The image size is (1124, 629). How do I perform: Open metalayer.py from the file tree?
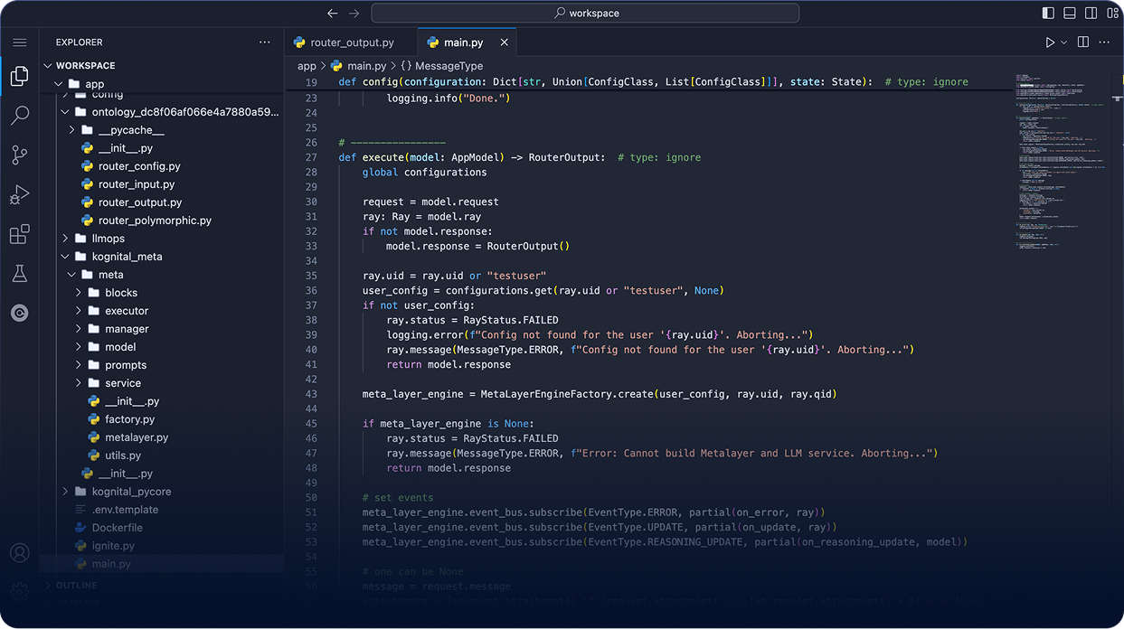click(x=137, y=437)
